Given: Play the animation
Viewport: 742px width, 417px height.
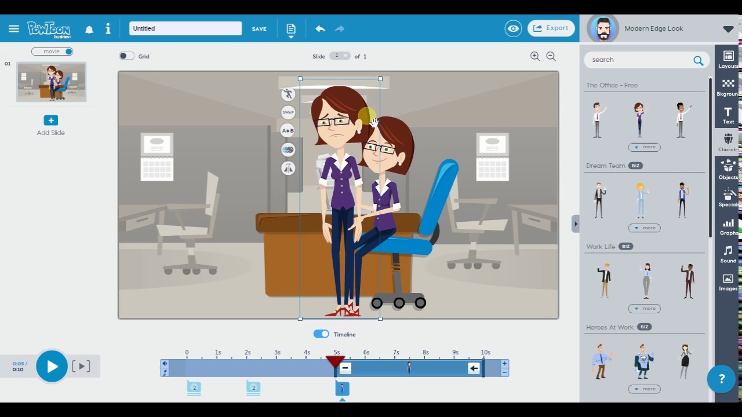Looking at the screenshot, I should coord(52,366).
